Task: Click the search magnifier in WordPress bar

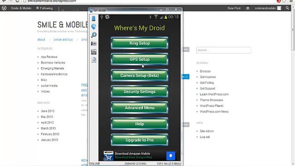Action: [x=287, y=8]
